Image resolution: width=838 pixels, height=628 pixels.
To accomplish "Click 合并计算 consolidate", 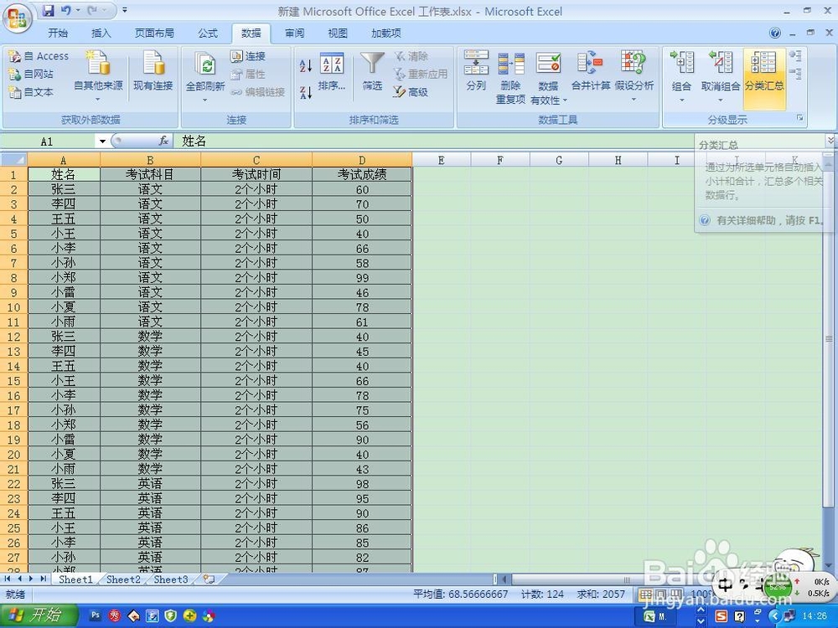I will point(591,71).
